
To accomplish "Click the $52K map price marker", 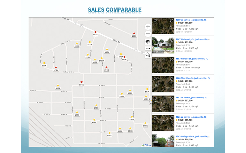I will click(147, 92).
